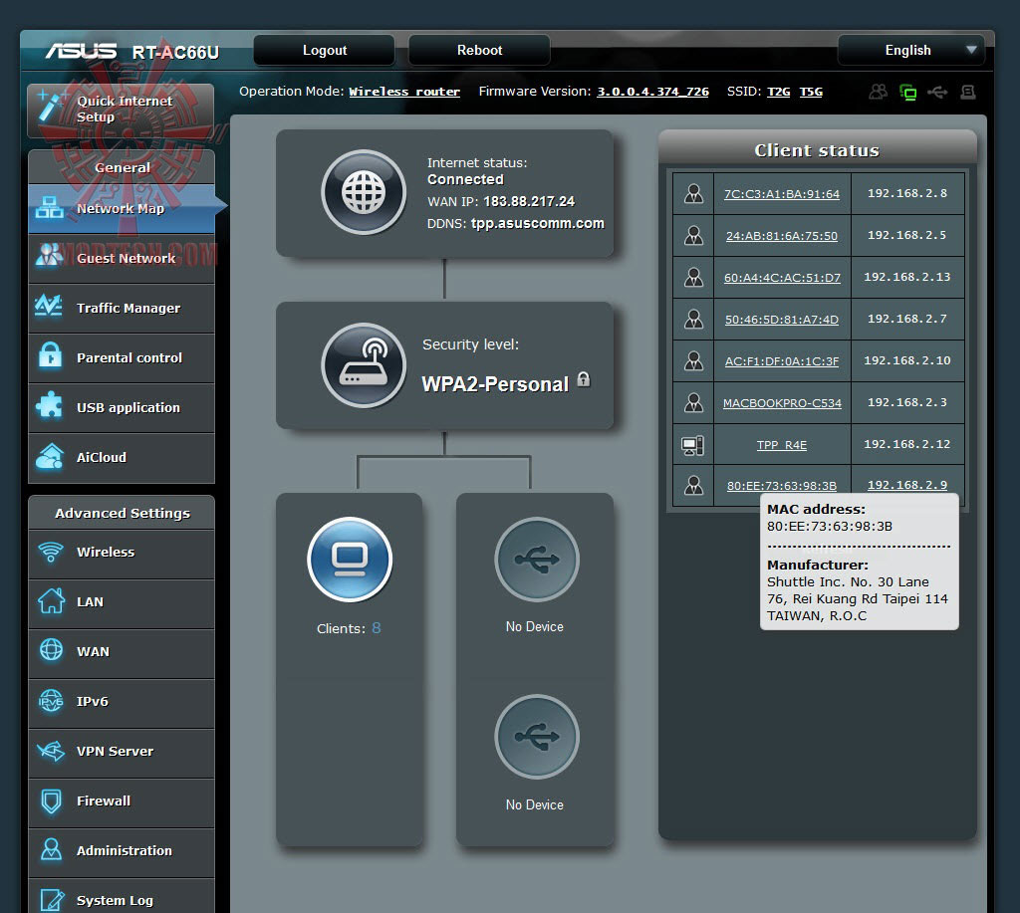Click the T2G SSID link

coord(778,92)
